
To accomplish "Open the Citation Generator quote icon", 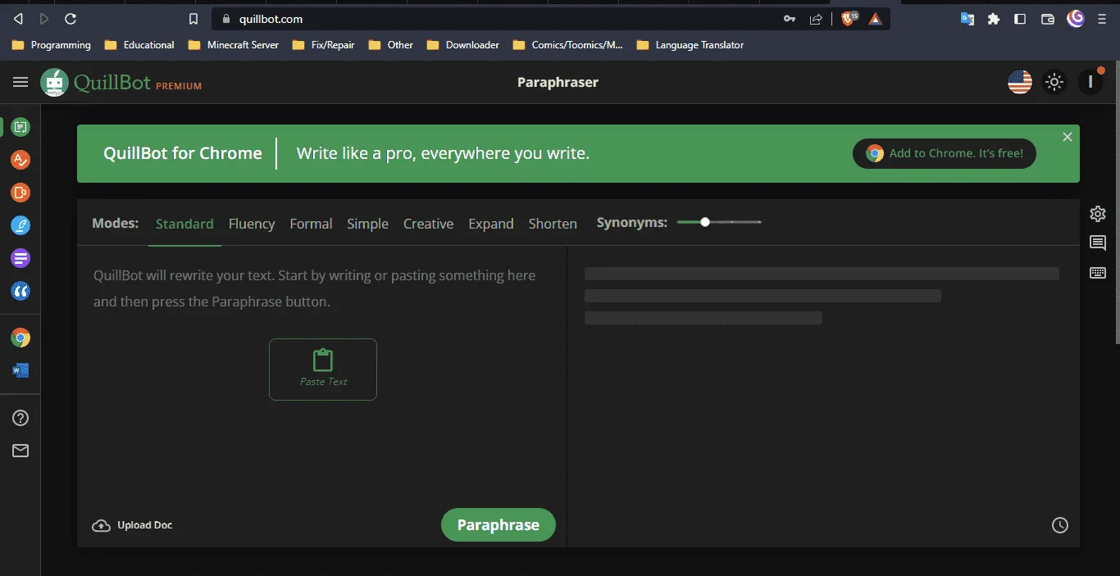I will (x=20, y=290).
